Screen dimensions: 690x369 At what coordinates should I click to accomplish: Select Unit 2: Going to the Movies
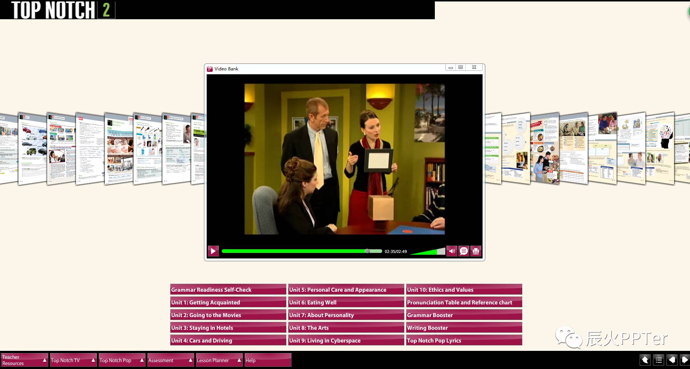point(228,315)
